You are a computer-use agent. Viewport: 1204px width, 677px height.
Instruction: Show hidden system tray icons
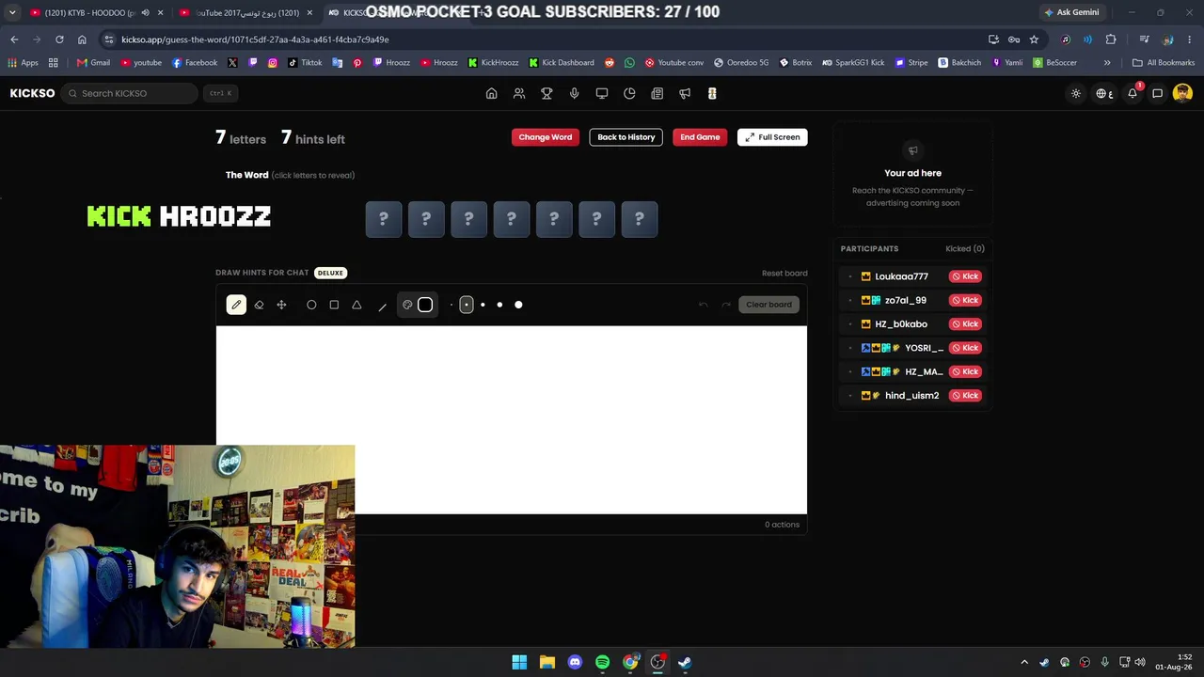[x=1024, y=662]
